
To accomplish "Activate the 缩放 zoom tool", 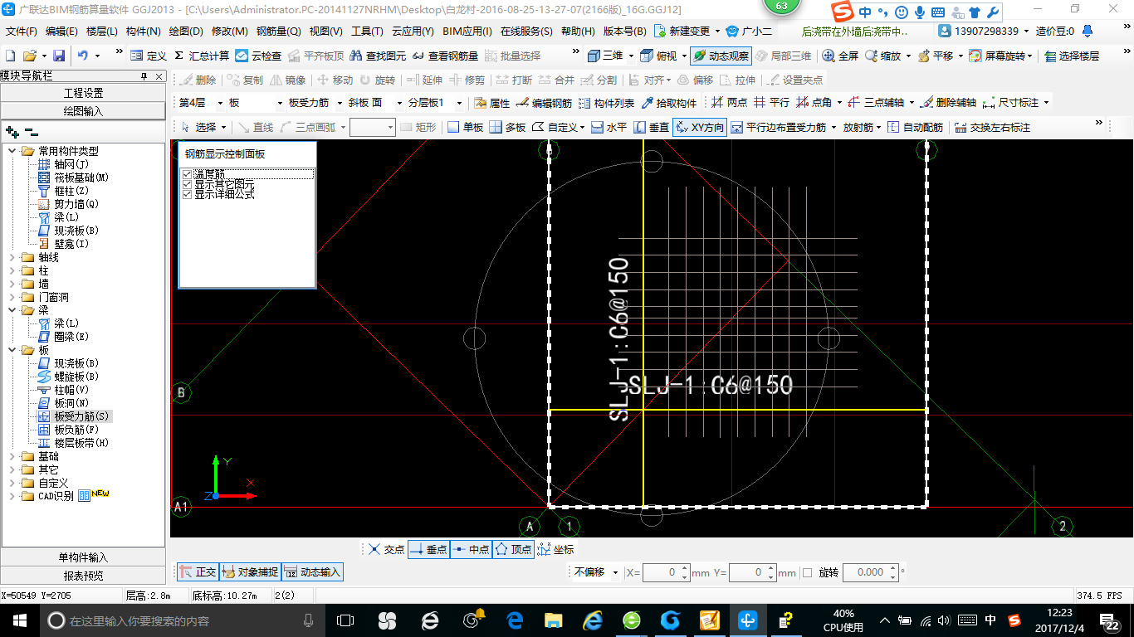I will click(x=882, y=56).
